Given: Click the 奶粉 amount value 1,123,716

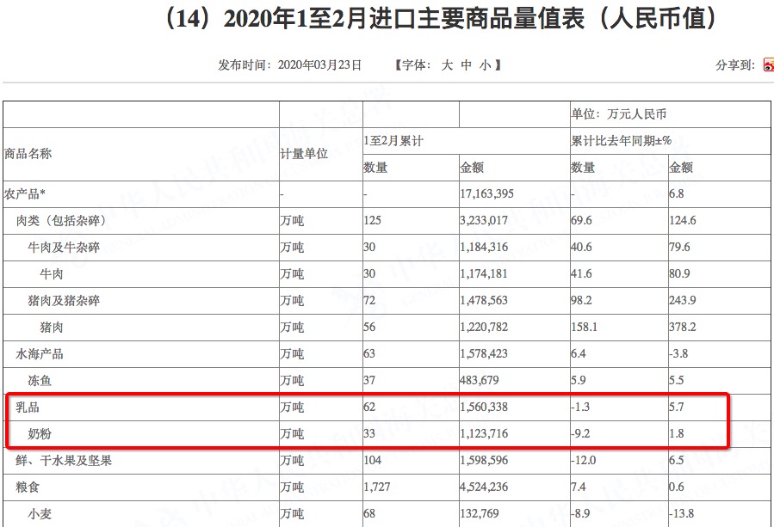Looking at the screenshot, I should point(486,434).
